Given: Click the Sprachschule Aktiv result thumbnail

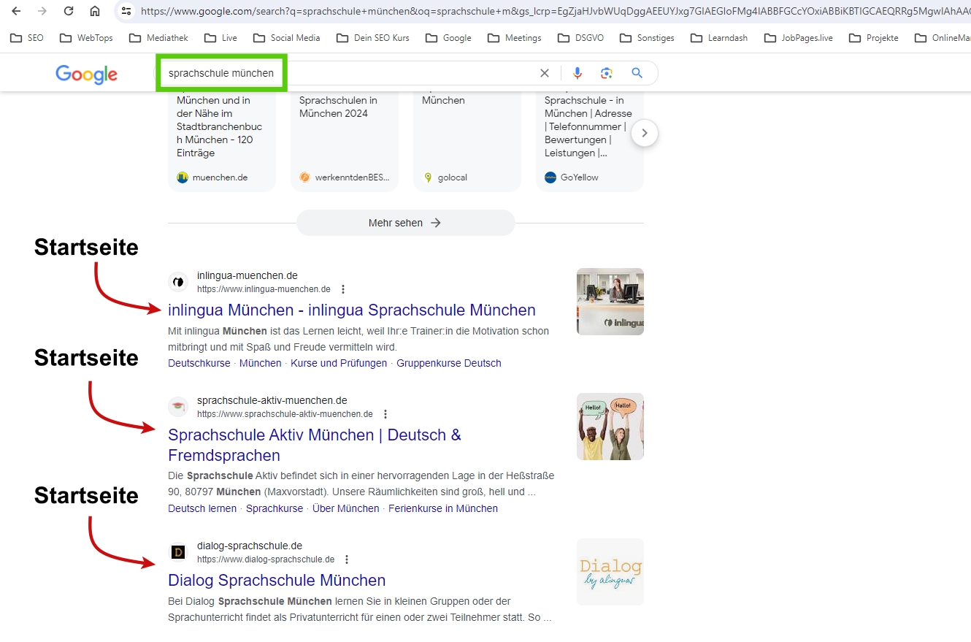Looking at the screenshot, I should (x=610, y=427).
